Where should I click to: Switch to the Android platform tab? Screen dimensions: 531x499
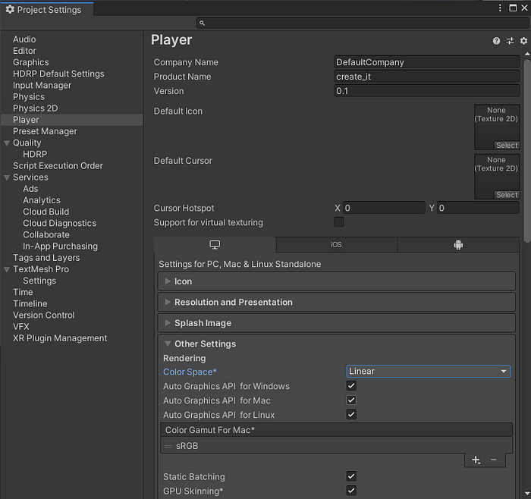pyautogui.click(x=458, y=245)
